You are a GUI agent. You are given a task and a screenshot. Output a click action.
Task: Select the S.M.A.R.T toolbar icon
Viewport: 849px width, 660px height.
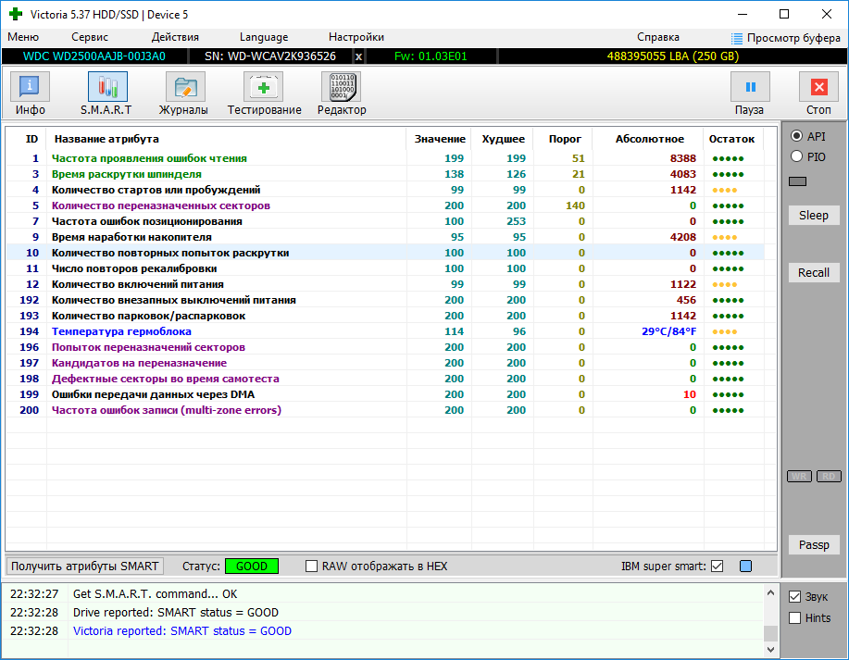(107, 88)
